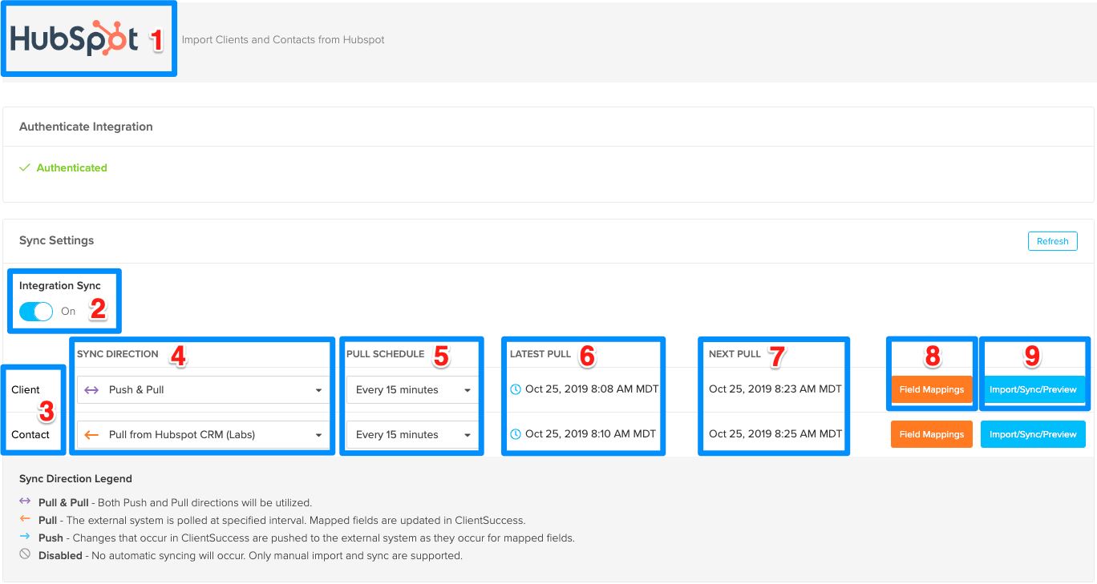Open the Contact sync direction dropdown
Image resolution: width=1097 pixels, height=584 pixels.
203,435
